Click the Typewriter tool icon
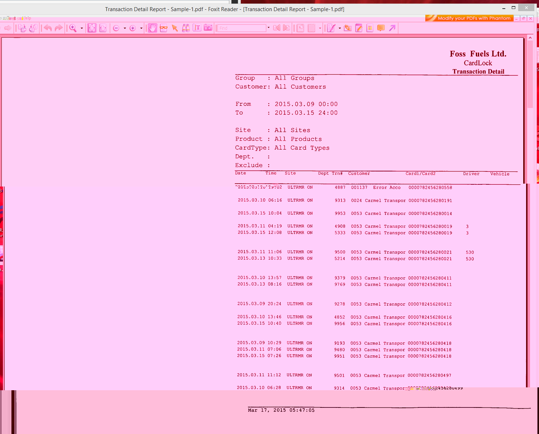The height and width of the screenshot is (434, 539). pyautogui.click(x=370, y=28)
